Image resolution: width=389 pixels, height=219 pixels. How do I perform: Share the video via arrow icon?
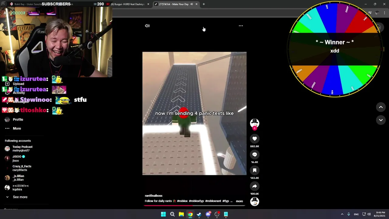(x=255, y=186)
